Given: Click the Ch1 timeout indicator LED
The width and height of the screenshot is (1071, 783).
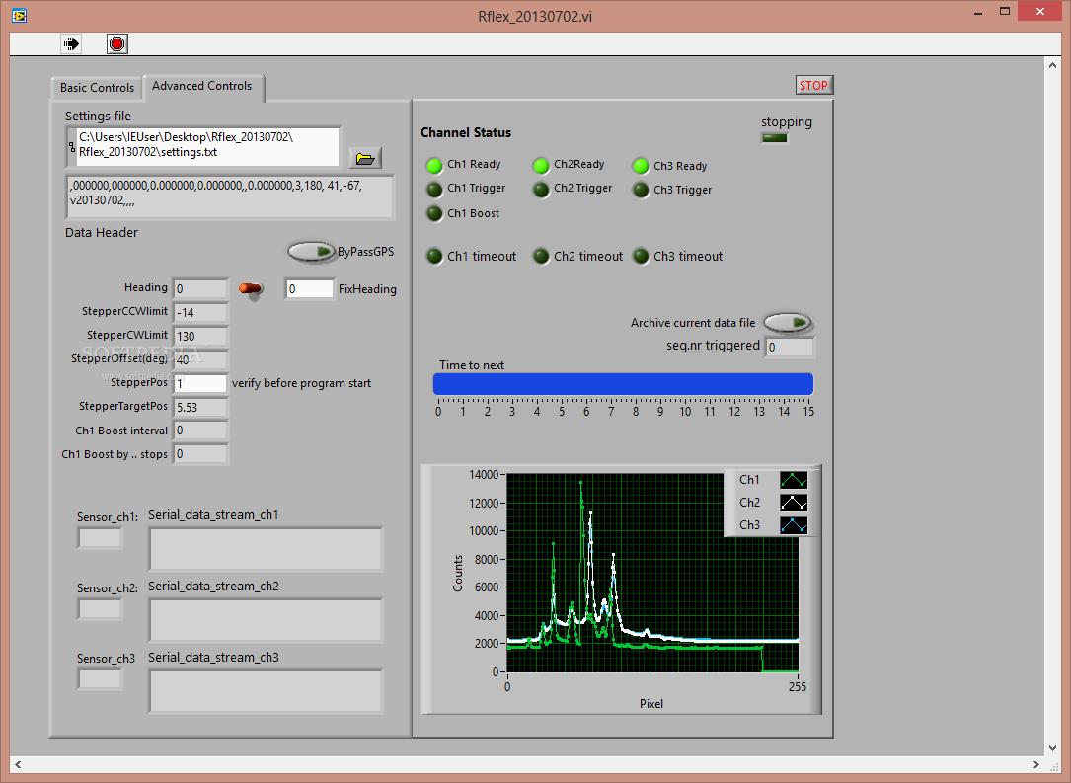Looking at the screenshot, I should coord(433,256).
